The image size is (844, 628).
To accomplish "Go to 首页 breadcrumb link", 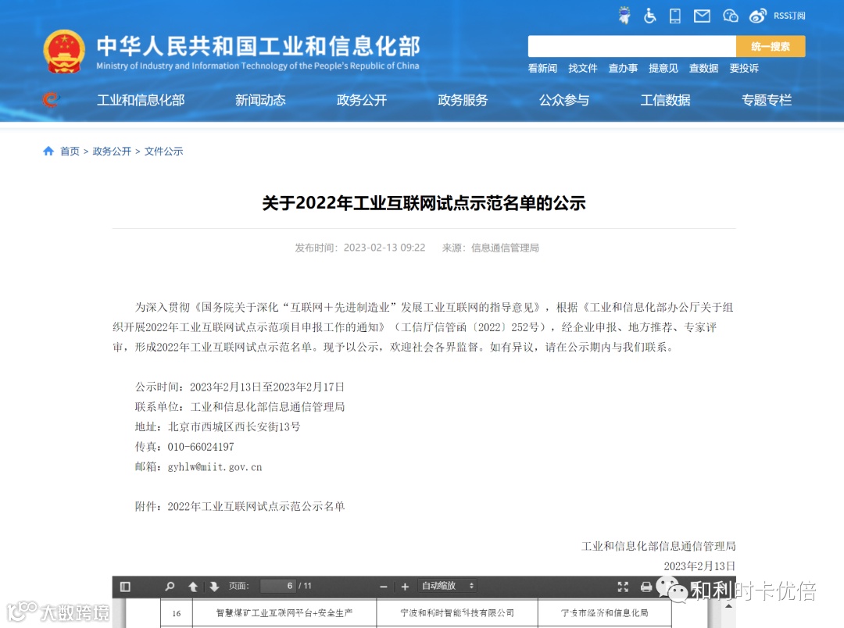I will [70, 152].
